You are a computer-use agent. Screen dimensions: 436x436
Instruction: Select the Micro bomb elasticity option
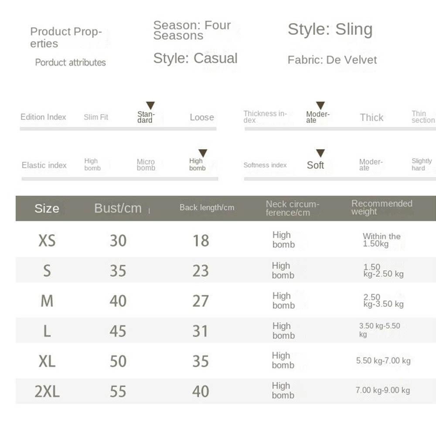[146, 165]
